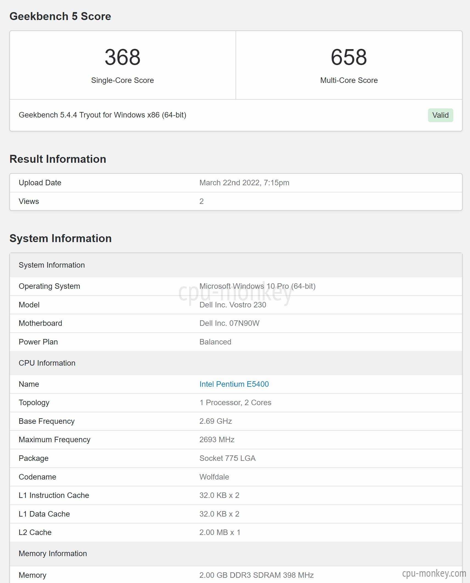Click the Geekbench 5 Score heading

click(60, 16)
